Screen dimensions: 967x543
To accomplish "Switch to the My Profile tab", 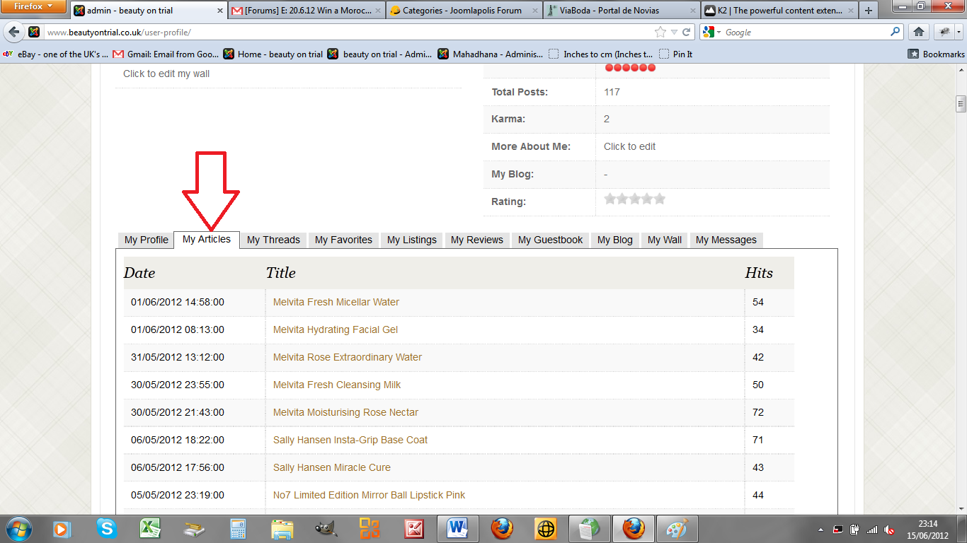I will coord(147,240).
